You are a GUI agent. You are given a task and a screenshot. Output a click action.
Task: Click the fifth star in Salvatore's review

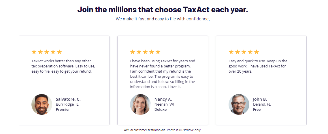click(59, 52)
